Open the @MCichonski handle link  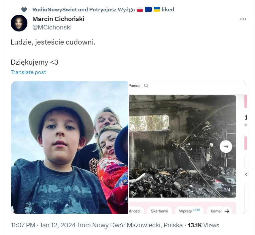click(52, 27)
